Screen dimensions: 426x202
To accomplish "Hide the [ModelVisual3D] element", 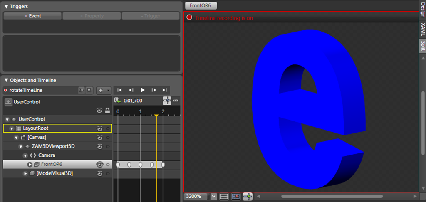I will (x=100, y=173).
